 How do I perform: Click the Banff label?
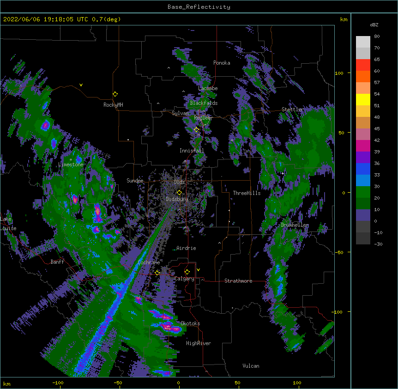tap(57, 262)
